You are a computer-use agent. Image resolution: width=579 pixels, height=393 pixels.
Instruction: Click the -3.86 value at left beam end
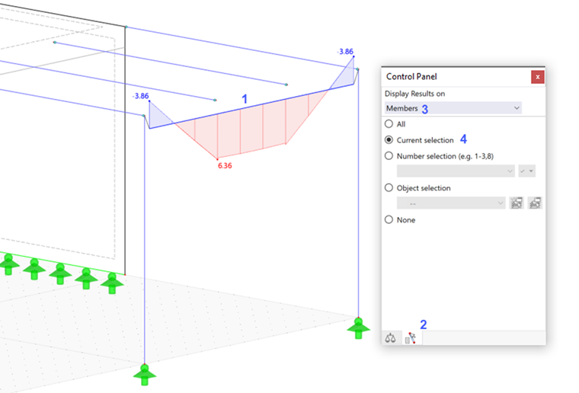tap(141, 96)
